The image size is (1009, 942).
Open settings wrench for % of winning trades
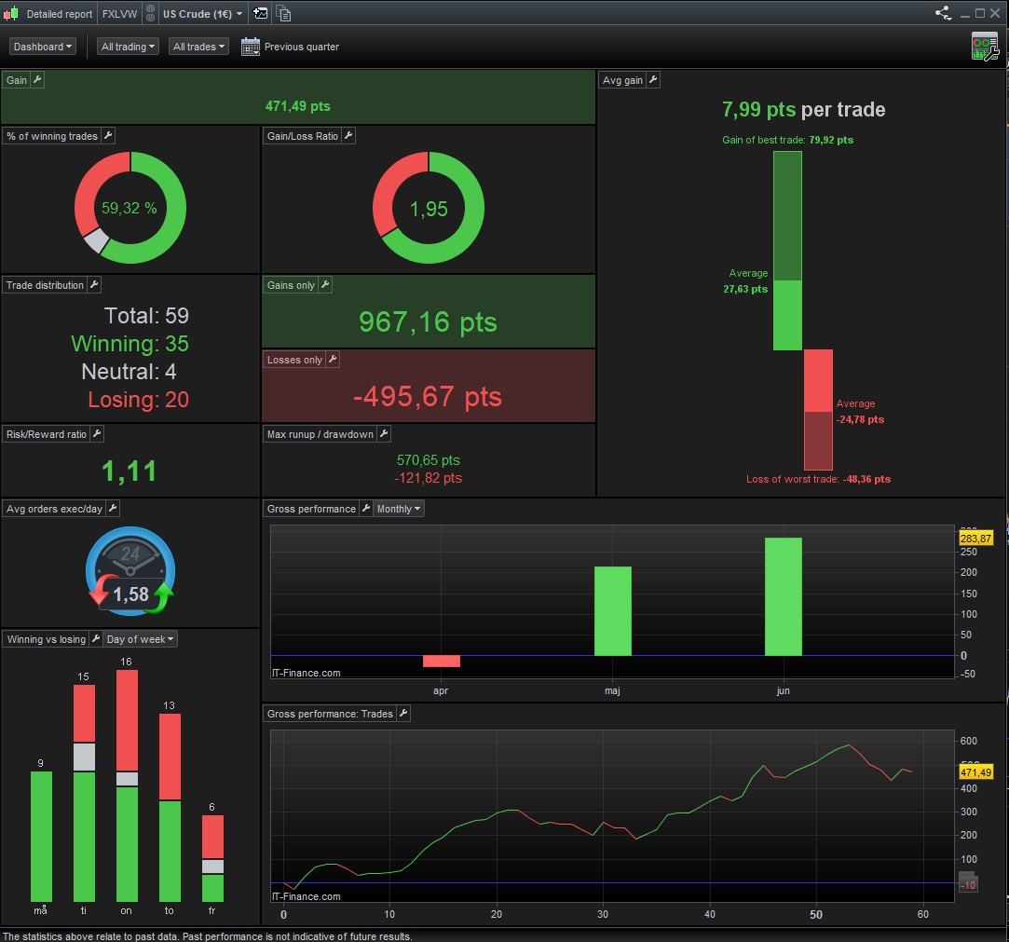click(x=108, y=136)
